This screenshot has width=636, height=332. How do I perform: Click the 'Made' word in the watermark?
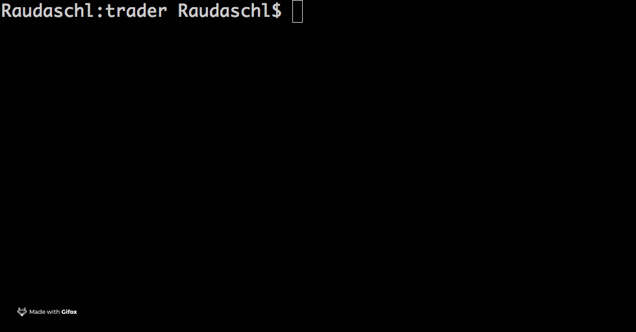[x=37, y=312]
